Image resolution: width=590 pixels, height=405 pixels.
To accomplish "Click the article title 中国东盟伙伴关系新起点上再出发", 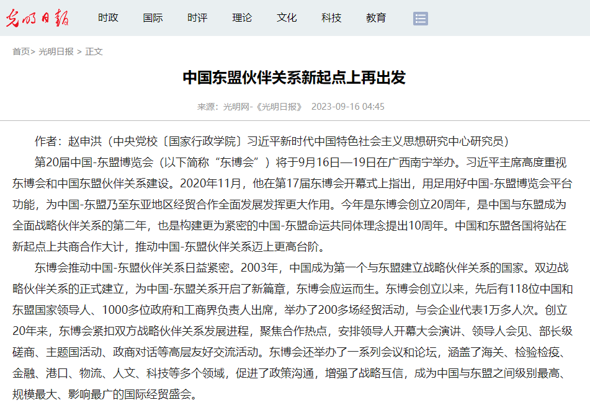I will point(294,78).
